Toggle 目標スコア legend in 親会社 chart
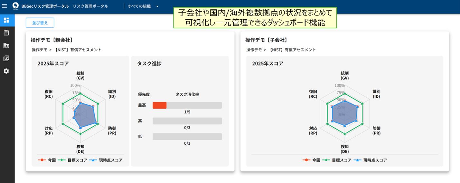Viewport: 460px width, 183px height. pos(72,160)
